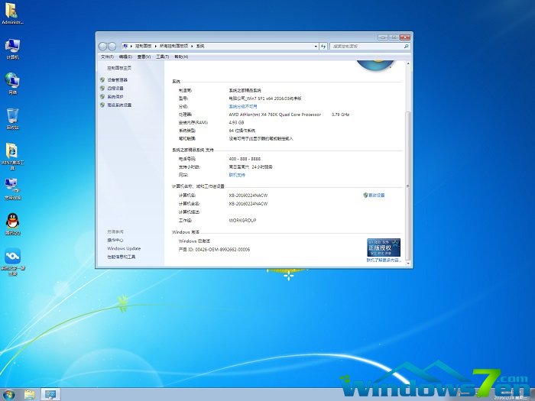Open the View (查看) menu
The width and height of the screenshot is (535, 401).
coord(143,57)
